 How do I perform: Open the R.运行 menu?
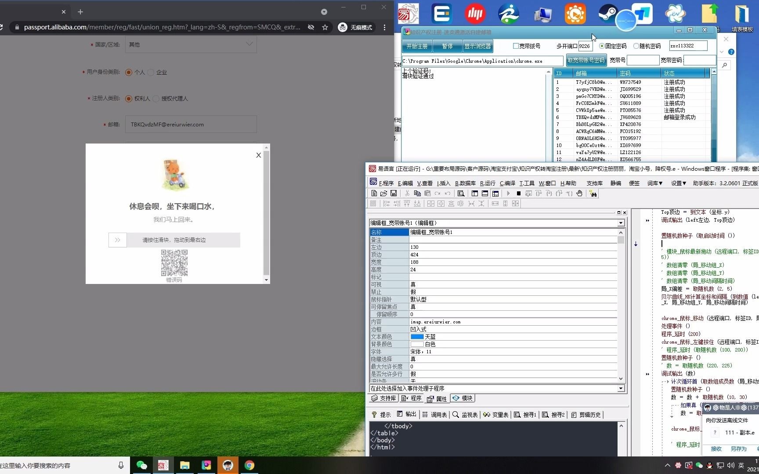(x=488, y=183)
